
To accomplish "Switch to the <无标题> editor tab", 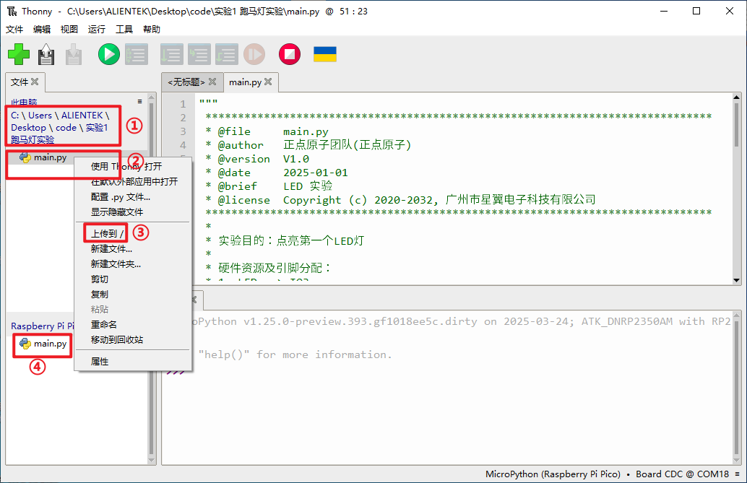I will coord(186,82).
